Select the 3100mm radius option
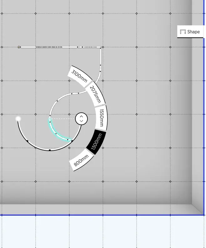Viewport: 206px width, 248px height. pyautogui.click(x=80, y=76)
